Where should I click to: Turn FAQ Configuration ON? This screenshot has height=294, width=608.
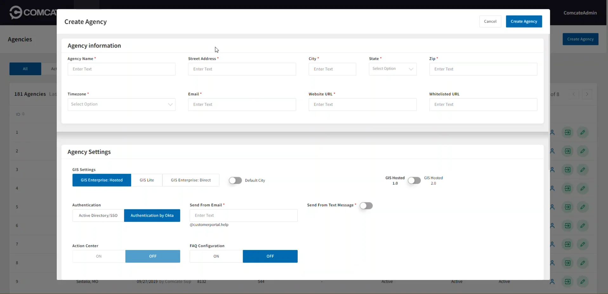click(216, 256)
